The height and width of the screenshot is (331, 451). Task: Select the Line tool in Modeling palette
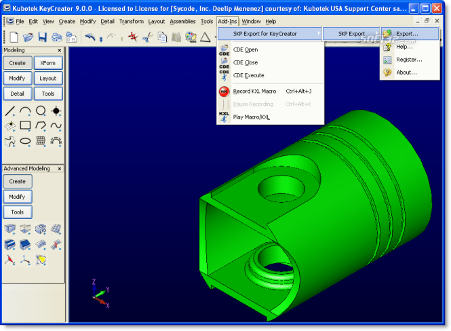(10, 111)
